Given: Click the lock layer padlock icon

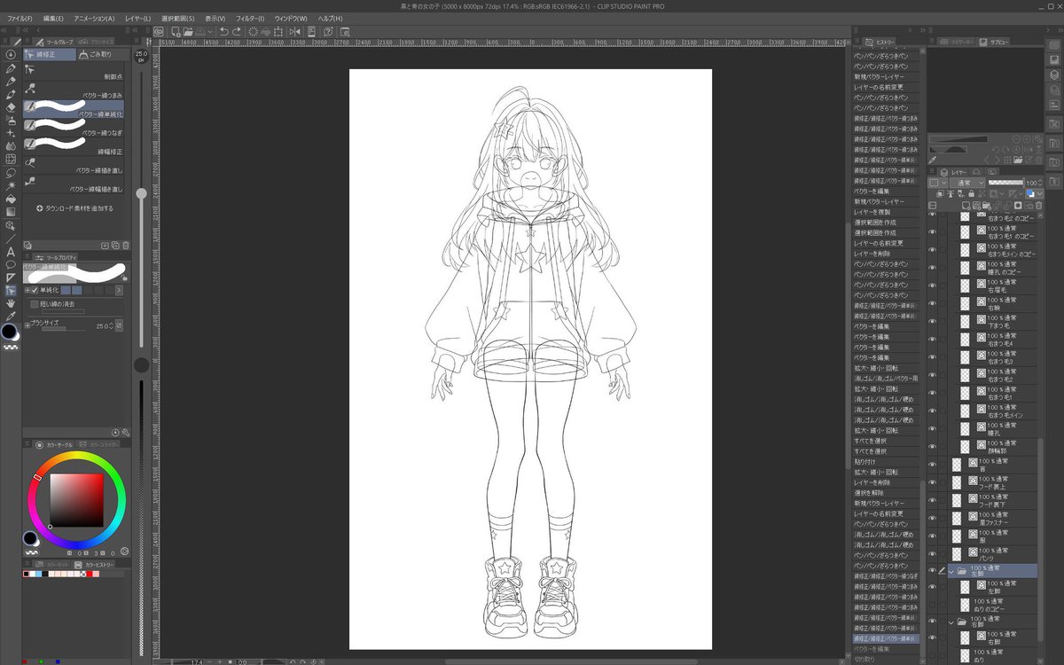Looking at the screenshot, I should click(971, 193).
